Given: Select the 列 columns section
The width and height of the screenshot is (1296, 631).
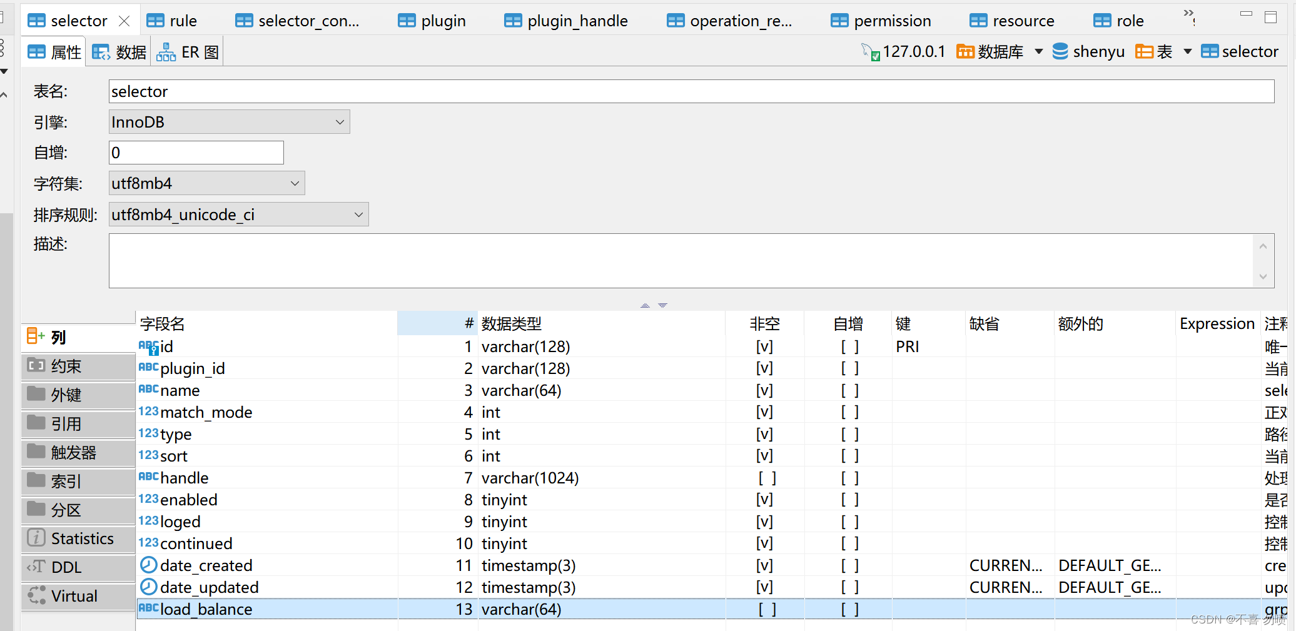Looking at the screenshot, I should tap(78, 337).
